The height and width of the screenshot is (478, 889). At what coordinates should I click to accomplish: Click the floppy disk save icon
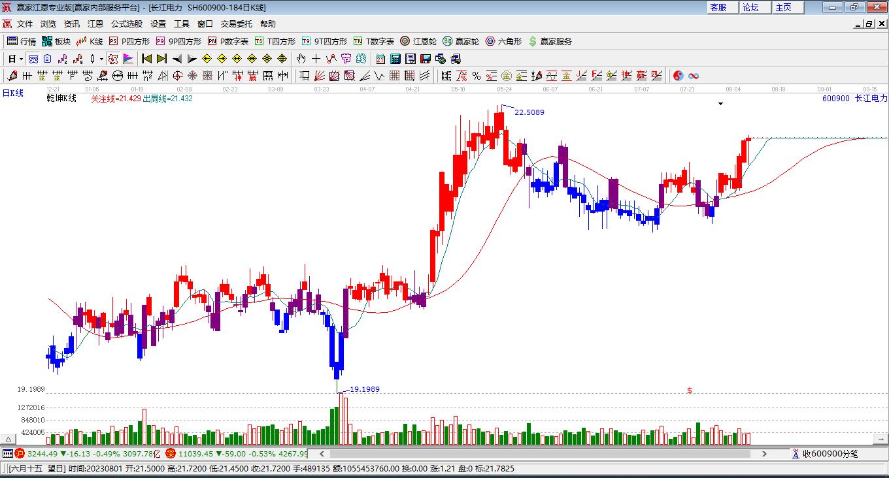point(426,59)
